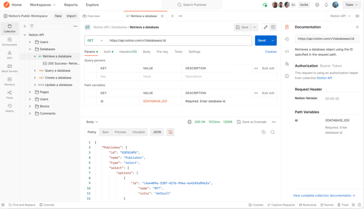This screenshot has height=209, width=364.
Task: Click the request URL input field
Action: [x=179, y=40]
